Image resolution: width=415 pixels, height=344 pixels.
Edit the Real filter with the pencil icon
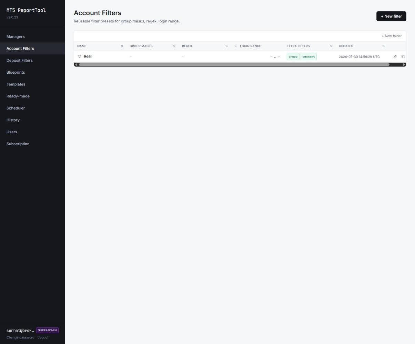[395, 57]
